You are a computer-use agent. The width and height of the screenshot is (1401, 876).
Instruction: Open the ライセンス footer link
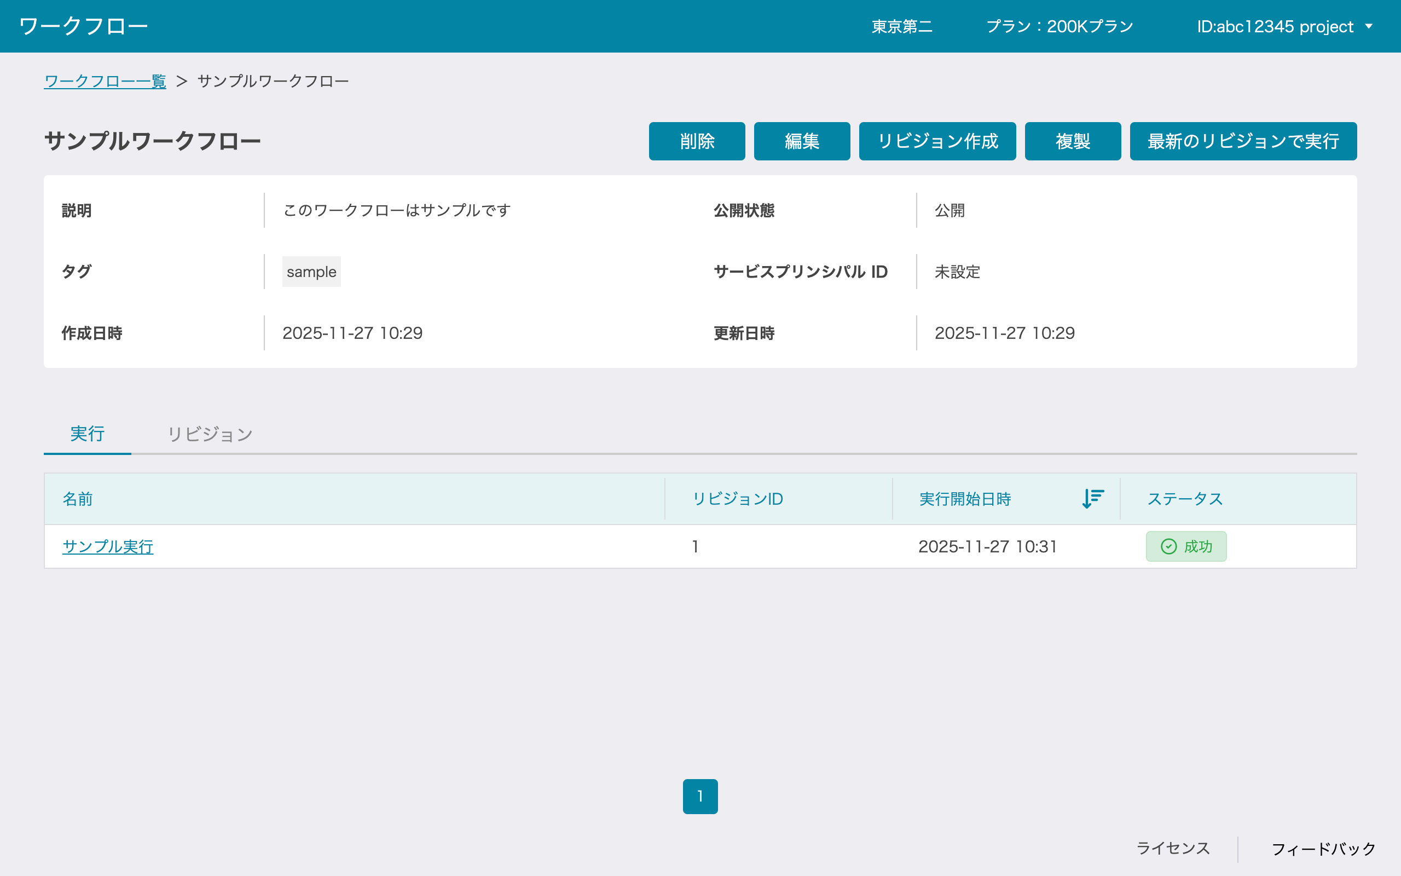1173,848
